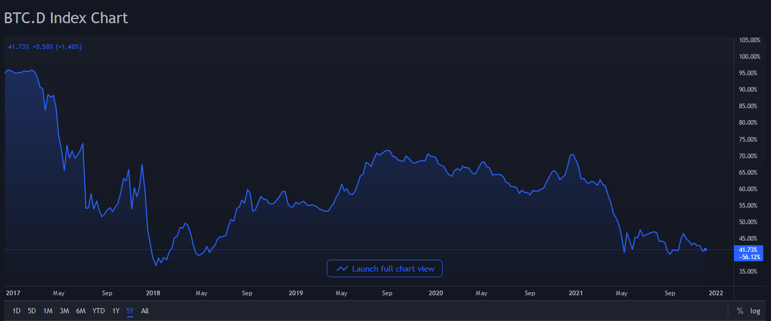771x321 pixels.
Task: Toggle the log scale option
Action: (x=755, y=311)
